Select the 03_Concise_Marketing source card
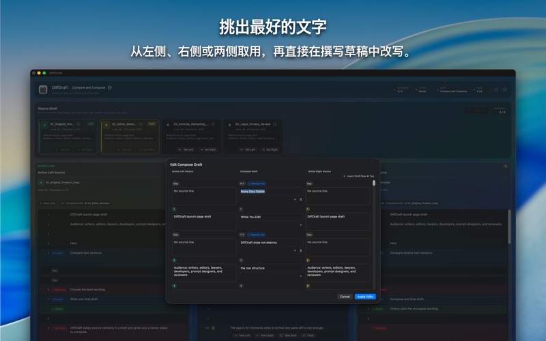This screenshot has width=546, height=341. [191, 137]
